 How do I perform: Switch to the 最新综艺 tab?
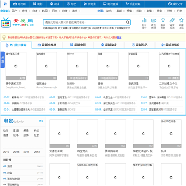pos(139,45)
